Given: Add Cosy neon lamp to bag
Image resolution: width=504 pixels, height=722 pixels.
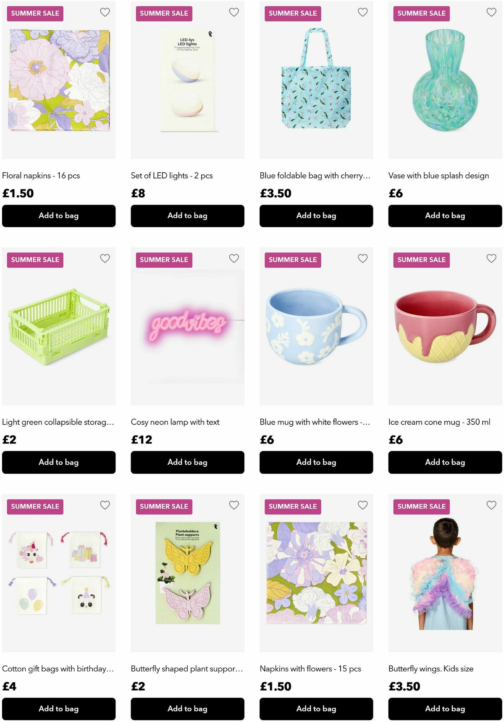Looking at the screenshot, I should pyautogui.click(x=187, y=462).
